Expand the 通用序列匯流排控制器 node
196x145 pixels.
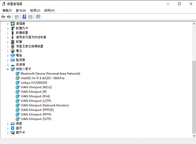click(8, 37)
